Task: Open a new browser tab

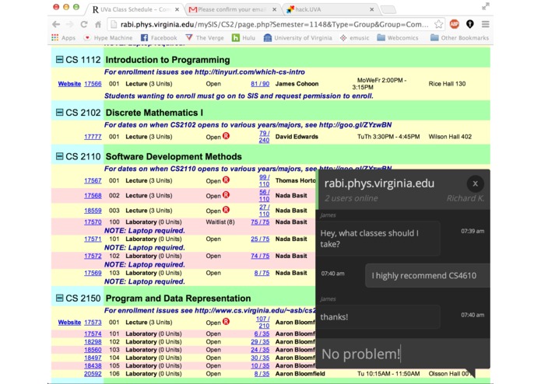Action: click(x=388, y=10)
